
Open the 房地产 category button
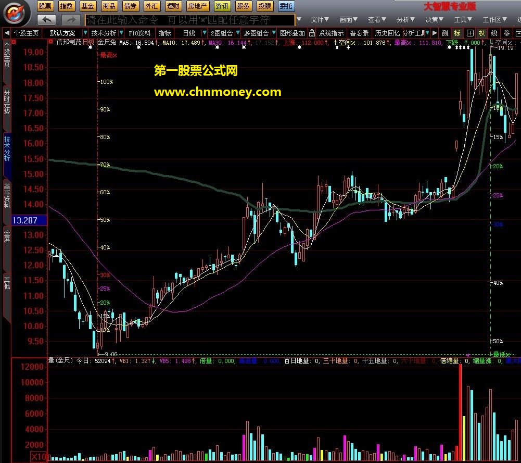[x=197, y=6]
